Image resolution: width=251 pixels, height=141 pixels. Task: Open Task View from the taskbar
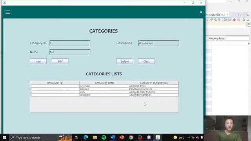76,137
